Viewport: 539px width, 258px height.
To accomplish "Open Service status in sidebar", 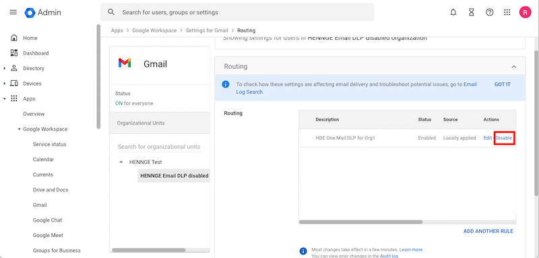I will [x=49, y=144].
